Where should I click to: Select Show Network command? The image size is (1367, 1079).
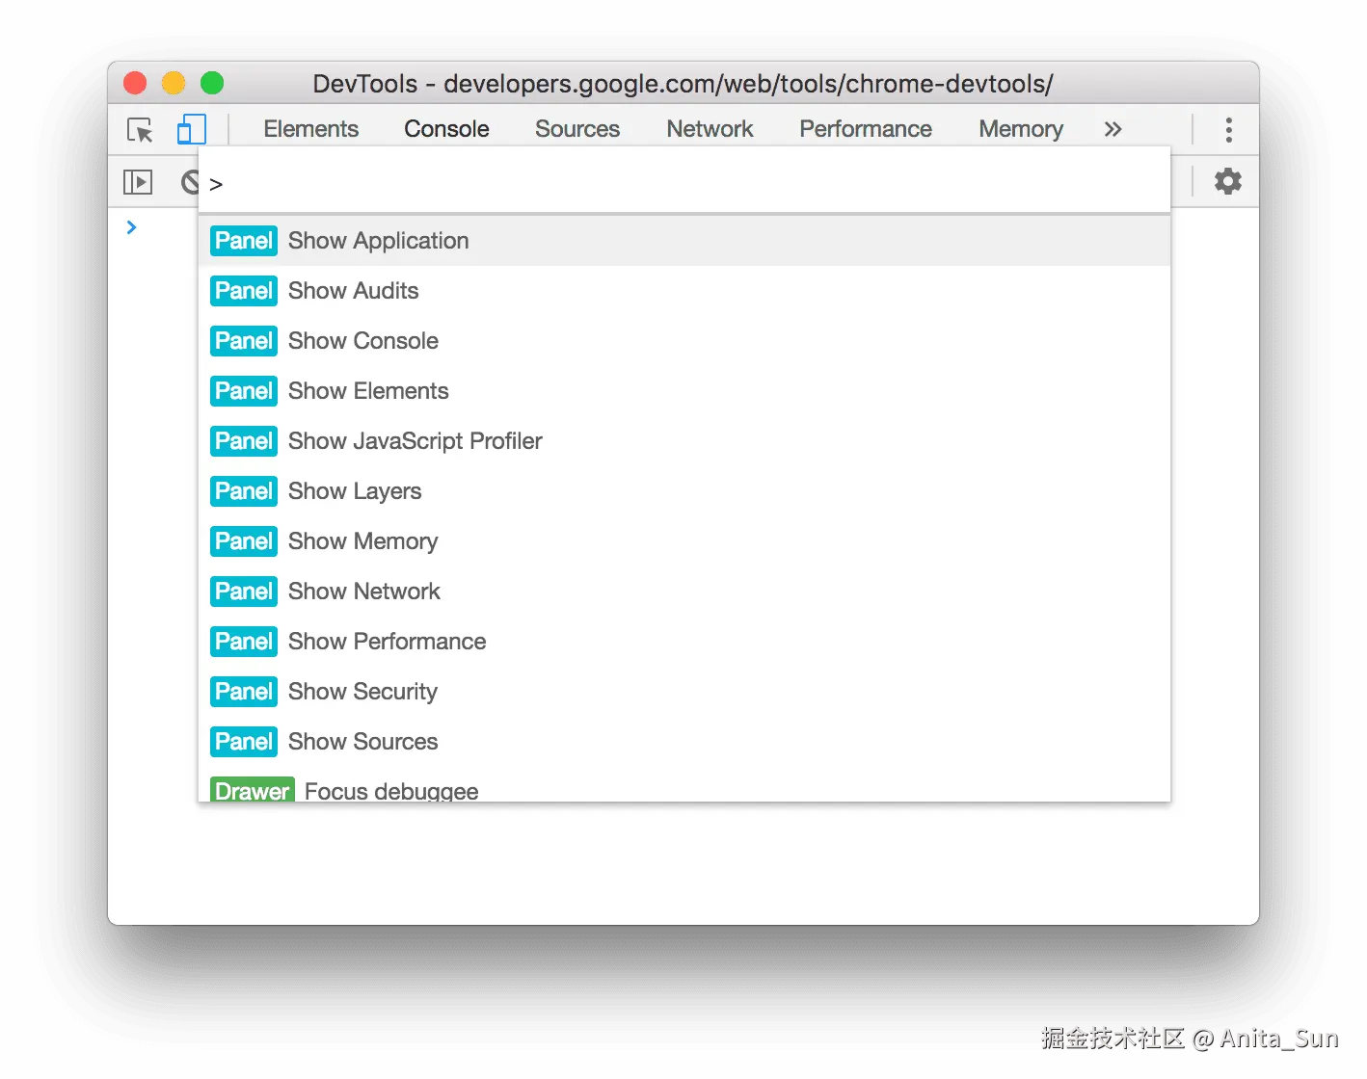click(x=684, y=592)
